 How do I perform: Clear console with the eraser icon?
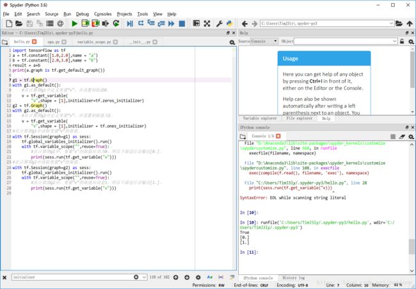tap(402, 136)
